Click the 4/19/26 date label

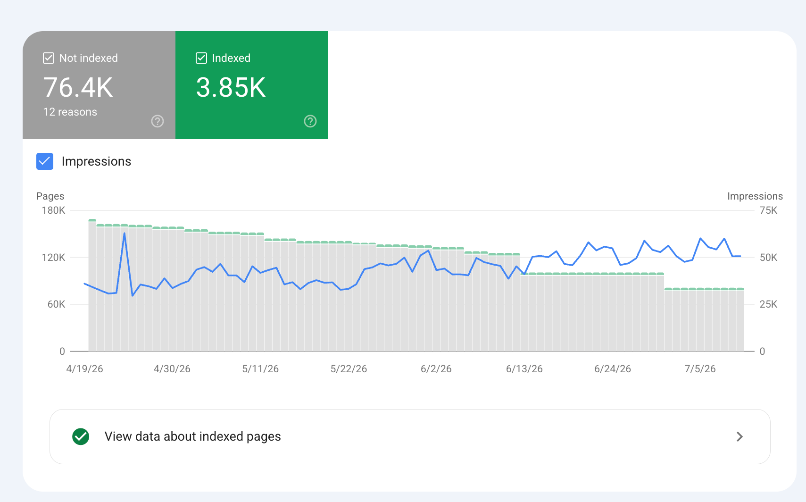click(84, 369)
